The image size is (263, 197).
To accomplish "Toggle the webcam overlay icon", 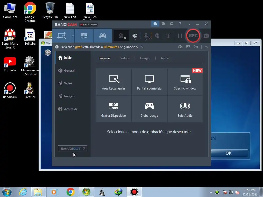I will tap(121, 36).
